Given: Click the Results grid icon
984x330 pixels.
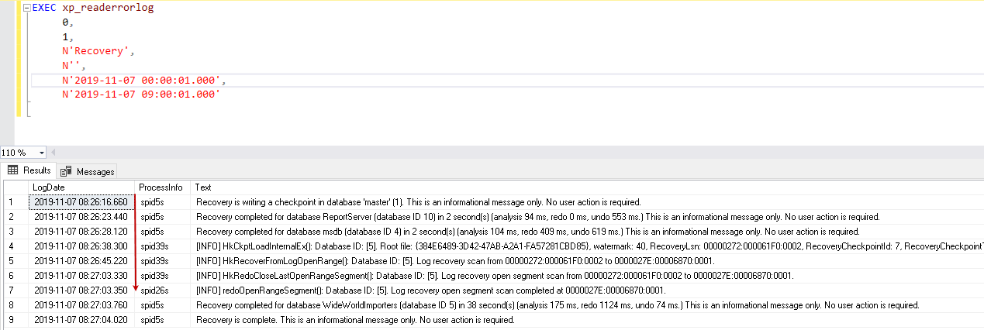Looking at the screenshot, I should 13,170.
